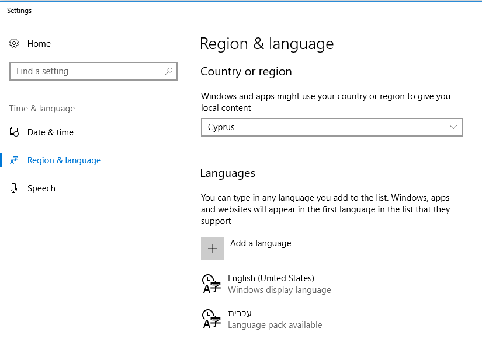Open the Cyprus country dropdown

click(x=332, y=127)
